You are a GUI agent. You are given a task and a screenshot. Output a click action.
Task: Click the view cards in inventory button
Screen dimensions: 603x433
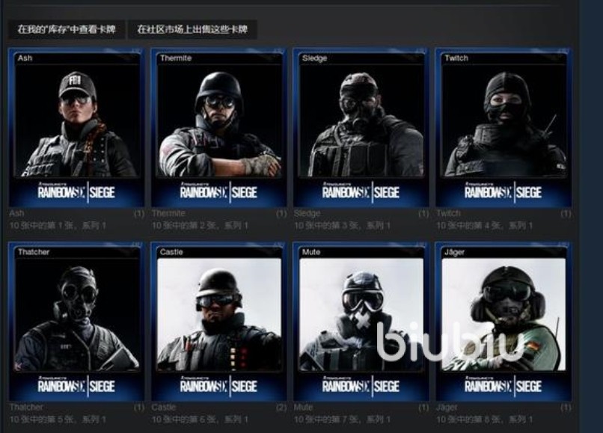point(67,29)
